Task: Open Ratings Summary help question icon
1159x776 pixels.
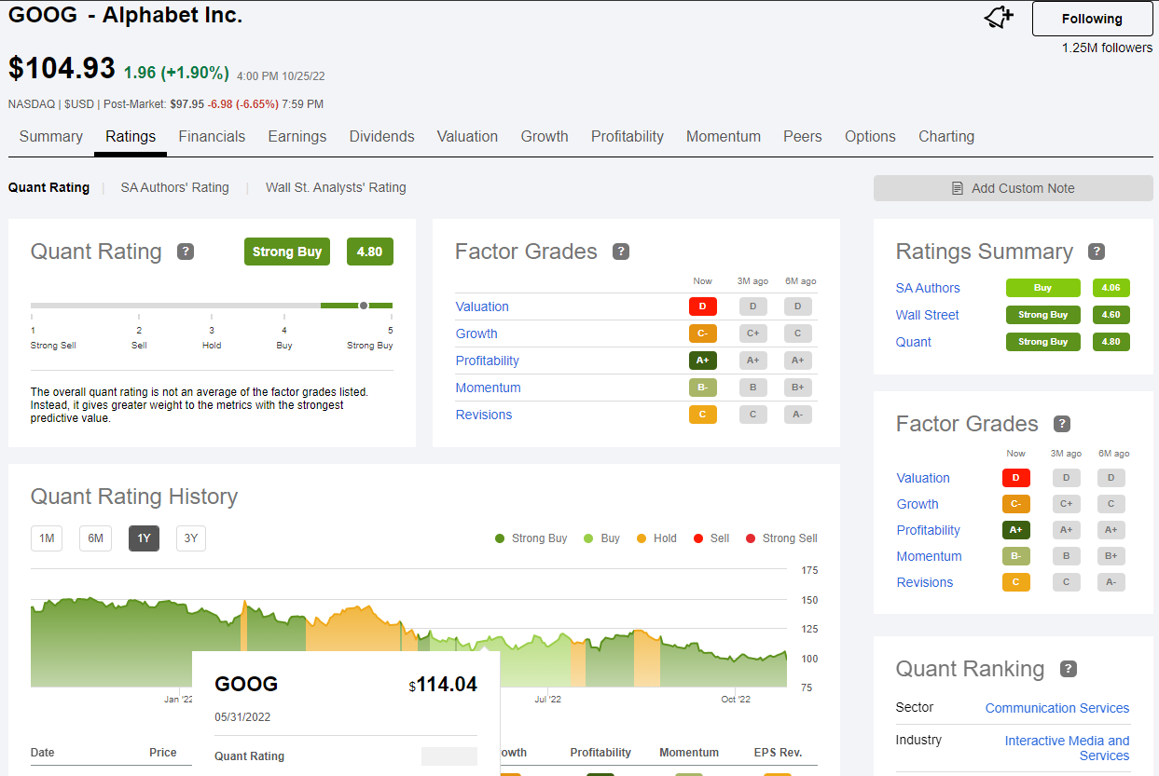Action: coord(1097,252)
